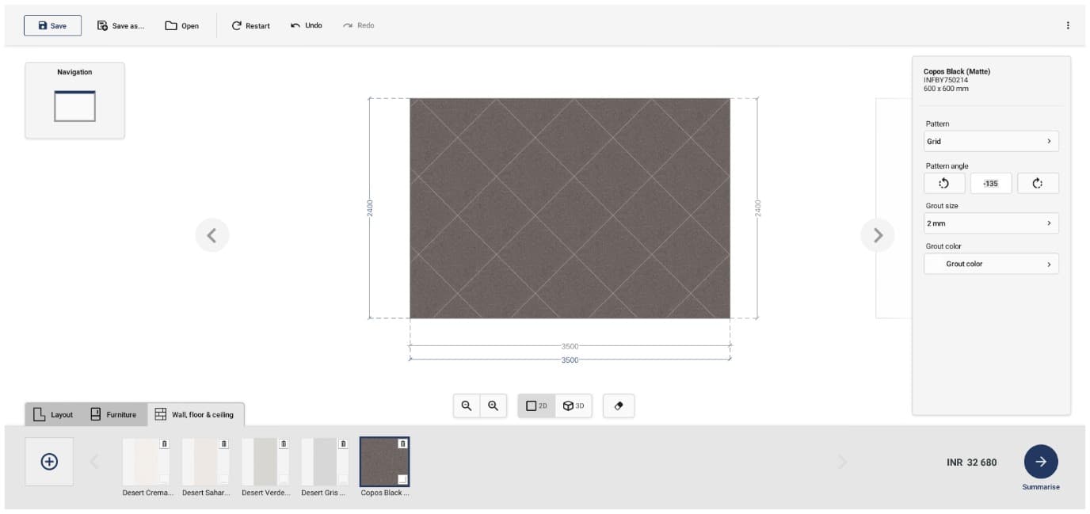Viewport: 1090px width, 514px height.
Task: Tick the checkbox on Copos Black thumbnail
Action: coord(402,479)
